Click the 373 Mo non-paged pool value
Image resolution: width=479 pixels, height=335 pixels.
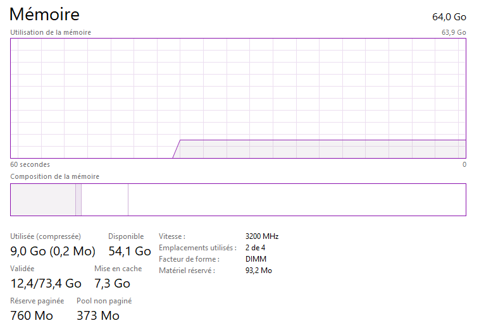pyautogui.click(x=98, y=315)
